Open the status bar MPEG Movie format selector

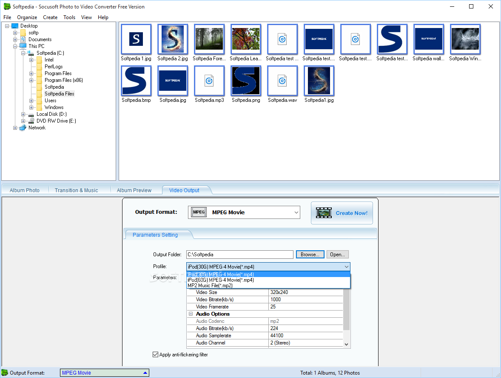pyautogui.click(x=105, y=372)
